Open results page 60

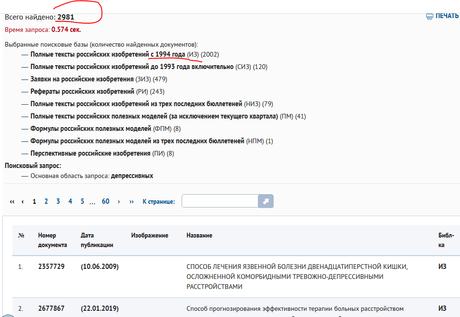(x=105, y=201)
